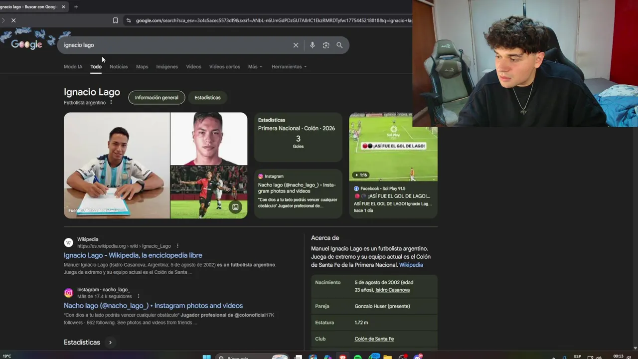
Task: Open site information icon in address bar
Action: point(129,20)
